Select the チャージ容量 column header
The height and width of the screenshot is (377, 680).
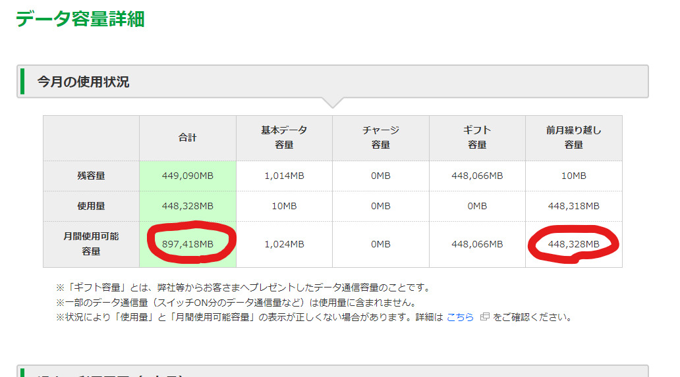pyautogui.click(x=380, y=138)
